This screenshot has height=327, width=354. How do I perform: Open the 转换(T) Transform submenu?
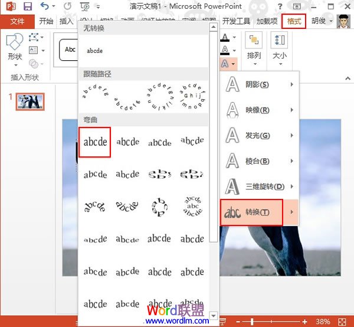coord(260,212)
